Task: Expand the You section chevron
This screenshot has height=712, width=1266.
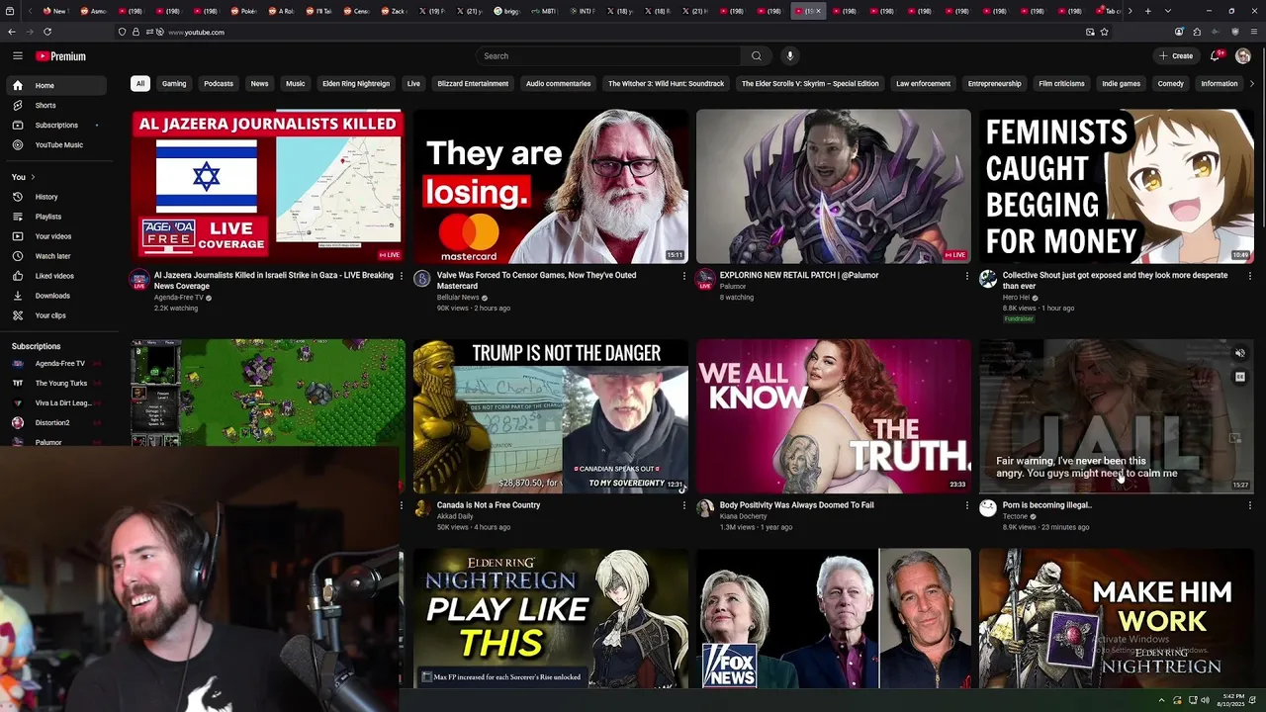Action: 33,177
